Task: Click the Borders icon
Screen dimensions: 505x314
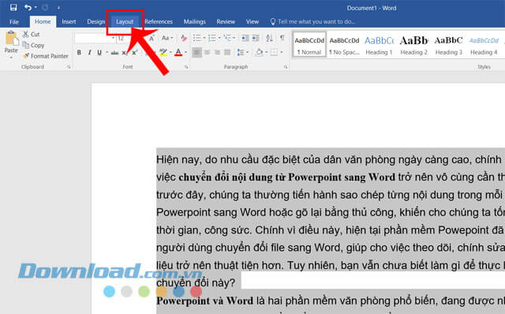Action: tap(274, 52)
